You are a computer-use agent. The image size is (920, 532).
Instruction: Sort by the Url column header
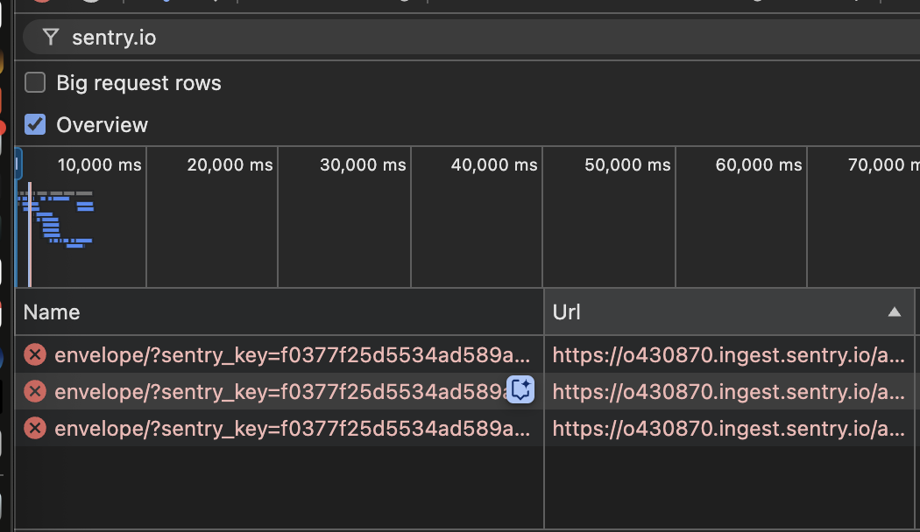tap(729, 311)
